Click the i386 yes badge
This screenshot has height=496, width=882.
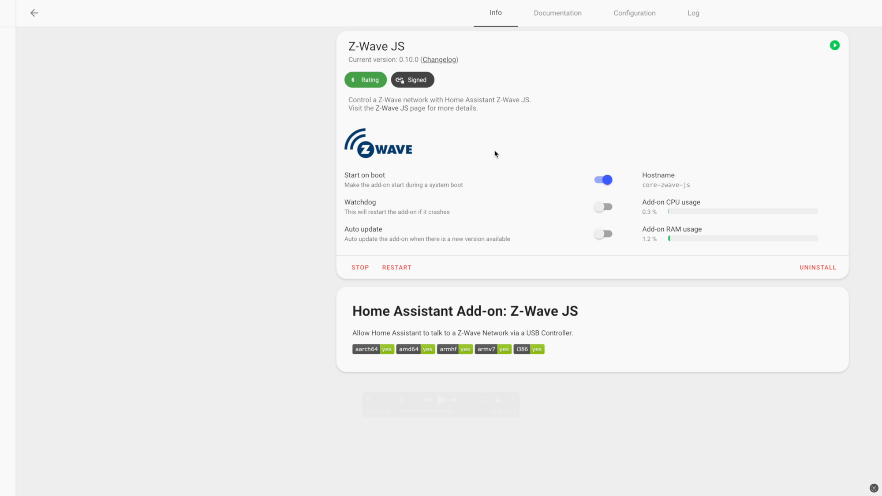529,349
